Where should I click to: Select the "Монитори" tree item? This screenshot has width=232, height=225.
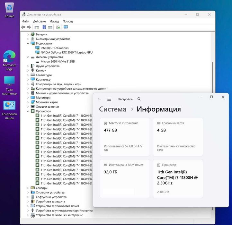[43, 98]
